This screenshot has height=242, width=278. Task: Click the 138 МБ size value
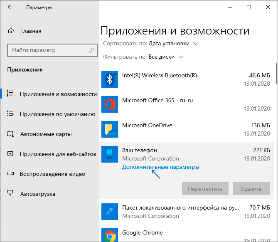[x=261, y=126]
